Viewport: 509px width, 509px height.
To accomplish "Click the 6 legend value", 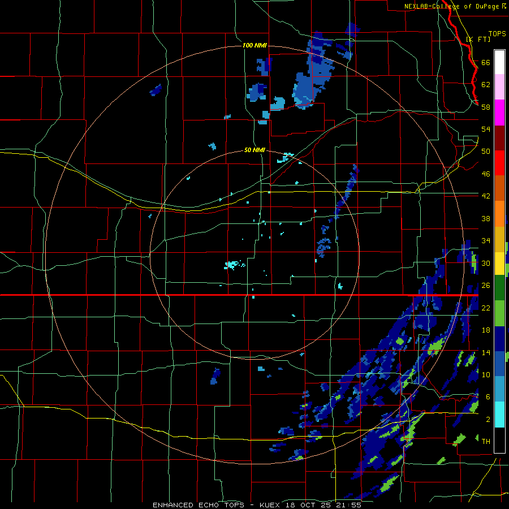I will click(488, 397).
